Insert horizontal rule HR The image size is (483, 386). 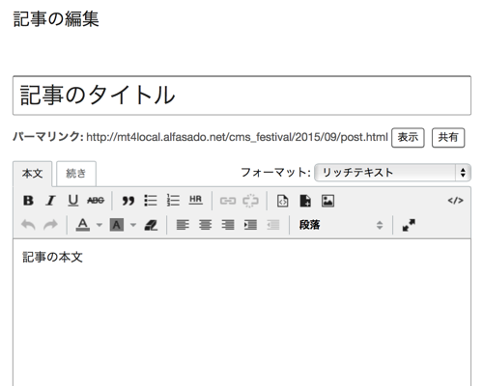195,200
